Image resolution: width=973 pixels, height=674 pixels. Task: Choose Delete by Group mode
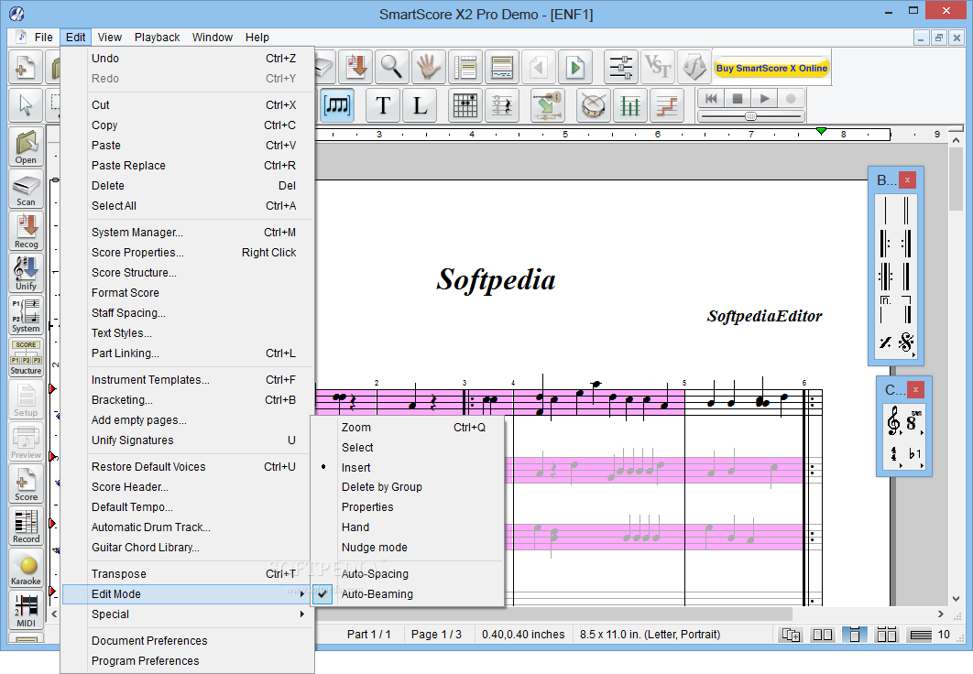click(x=382, y=487)
